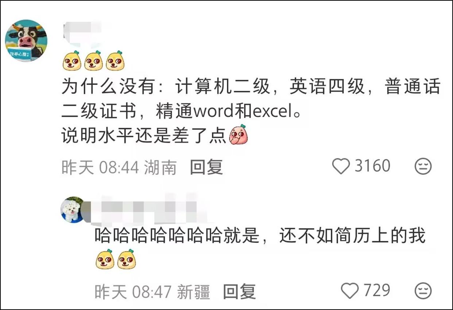Like the comment with 3160 likes
Screen dimensions: 453x310
pos(341,167)
